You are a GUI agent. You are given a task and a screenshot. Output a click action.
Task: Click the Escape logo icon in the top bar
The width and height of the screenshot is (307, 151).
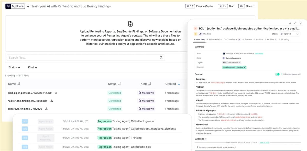(x=8, y=6)
